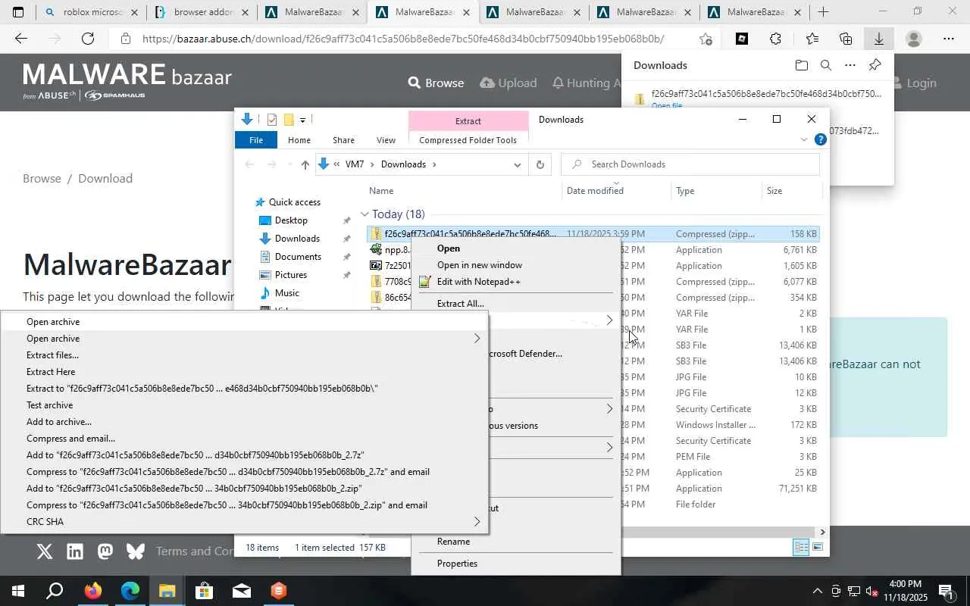Click the New folder icon in Explorer title bar

[x=289, y=120]
